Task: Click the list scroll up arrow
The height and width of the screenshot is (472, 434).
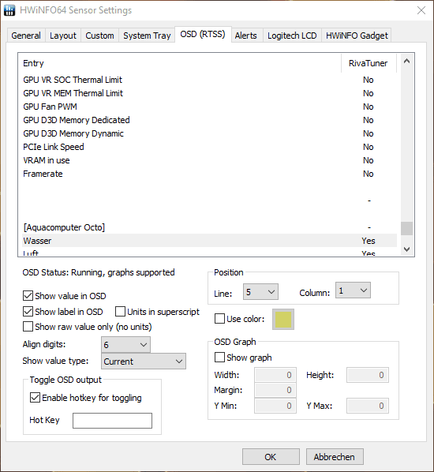Action: (406, 61)
